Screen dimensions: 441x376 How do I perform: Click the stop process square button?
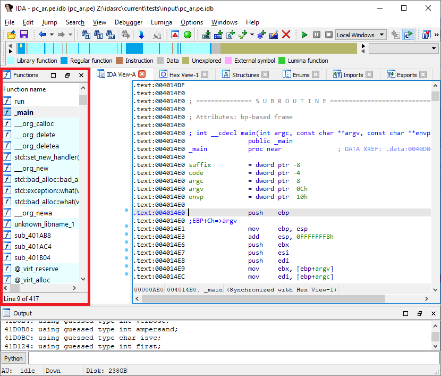coord(328,35)
